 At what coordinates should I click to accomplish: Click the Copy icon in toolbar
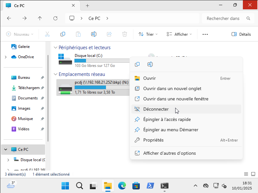point(63,34)
